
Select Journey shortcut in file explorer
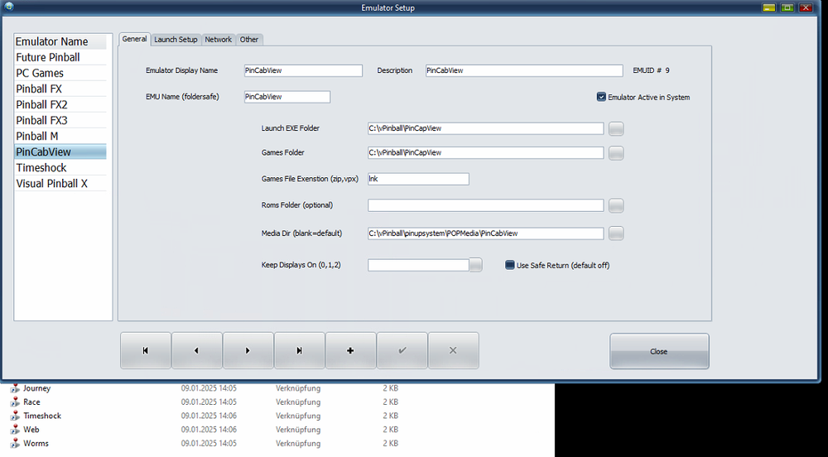[x=37, y=388]
